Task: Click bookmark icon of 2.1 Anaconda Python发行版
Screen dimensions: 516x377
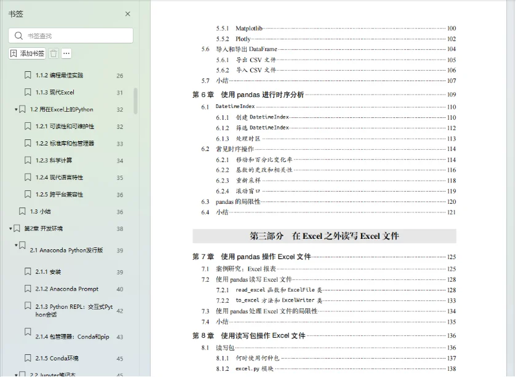Action: (x=22, y=245)
